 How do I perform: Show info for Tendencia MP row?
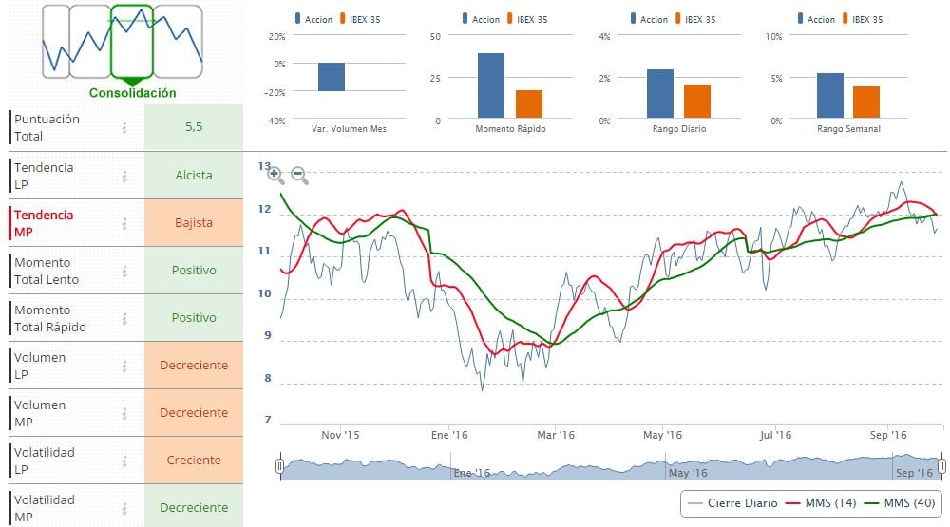click(123, 223)
